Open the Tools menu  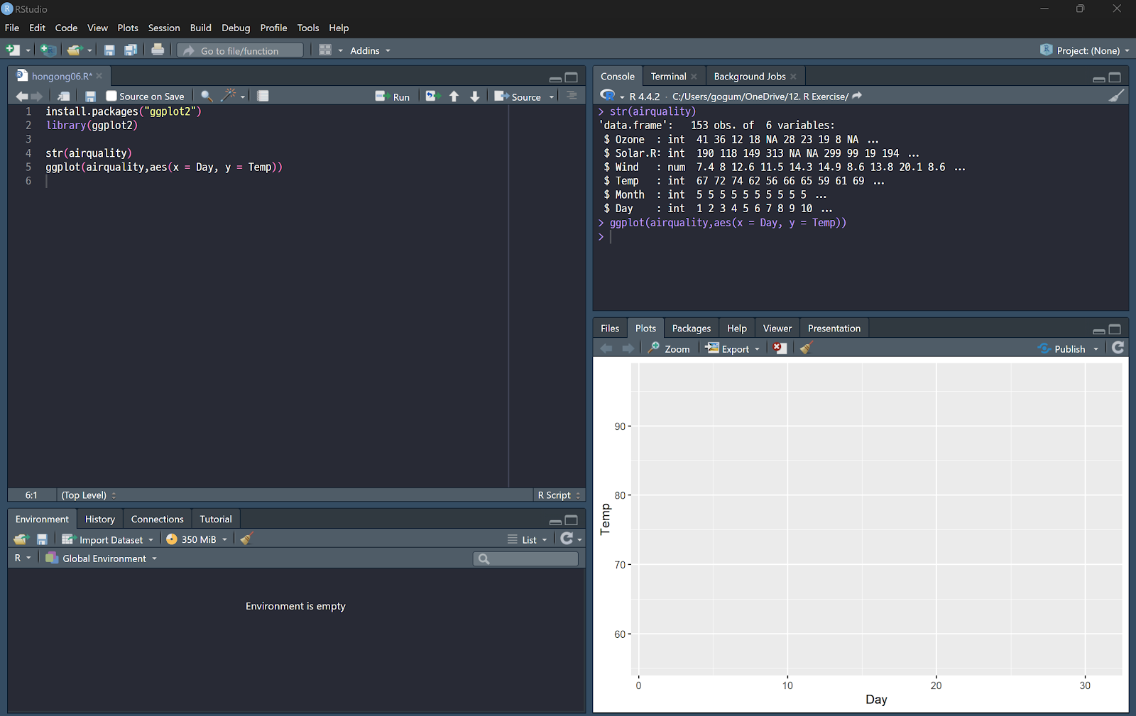coord(308,28)
